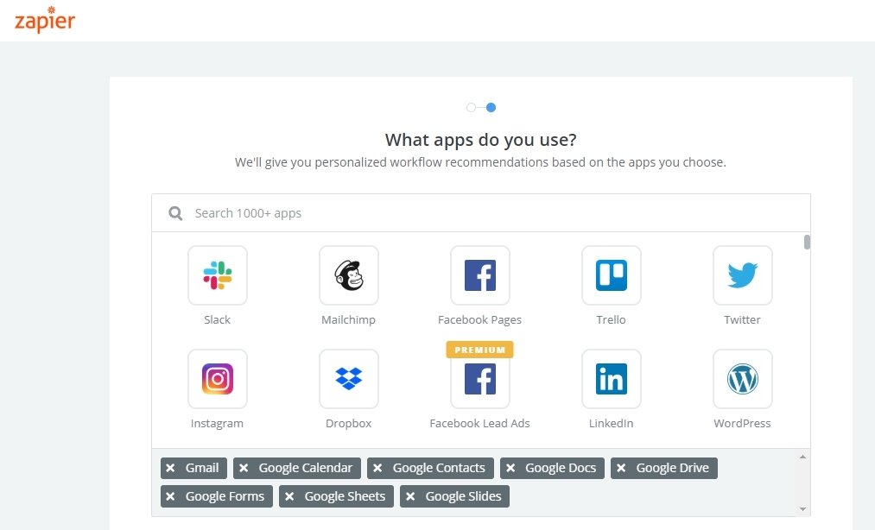Go to the first step indicator dot
Viewport: 875px width, 530px height.
pyautogui.click(x=471, y=108)
